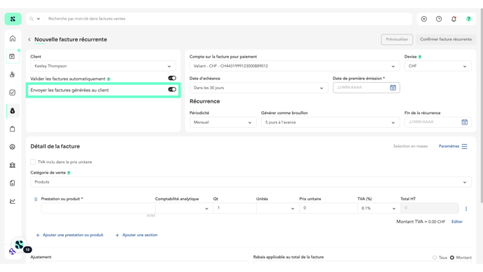Click help icon next to Catégorie de vente
The height and width of the screenshot is (272, 483).
(x=69, y=173)
